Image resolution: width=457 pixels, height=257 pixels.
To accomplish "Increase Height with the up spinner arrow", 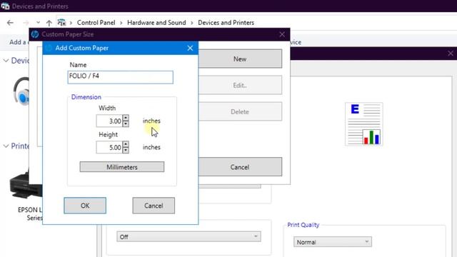I will 126,144.
